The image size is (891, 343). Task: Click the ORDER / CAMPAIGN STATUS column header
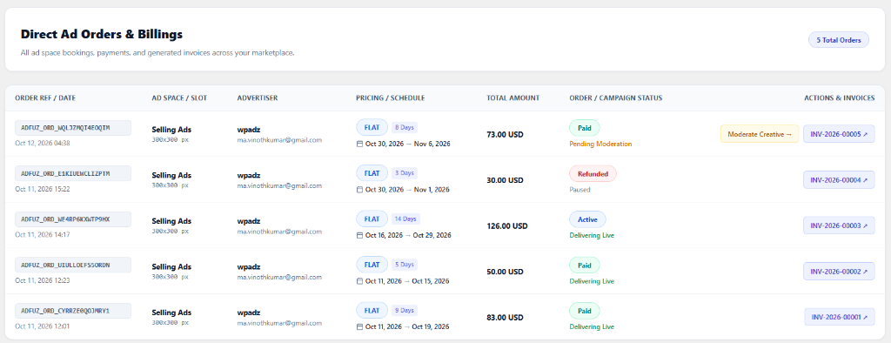(x=616, y=98)
